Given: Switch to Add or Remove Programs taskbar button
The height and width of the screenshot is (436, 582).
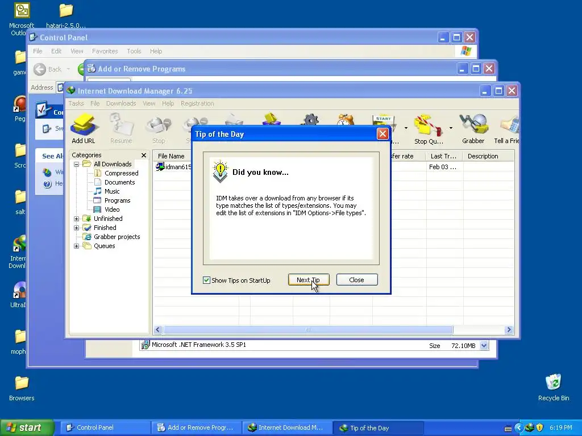Looking at the screenshot, I should tap(196, 428).
